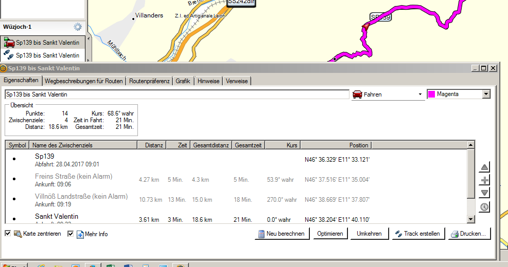The image size is (508, 267).
Task: Switch to Wegbeschreibungen für Routen tab
Action: (83, 81)
